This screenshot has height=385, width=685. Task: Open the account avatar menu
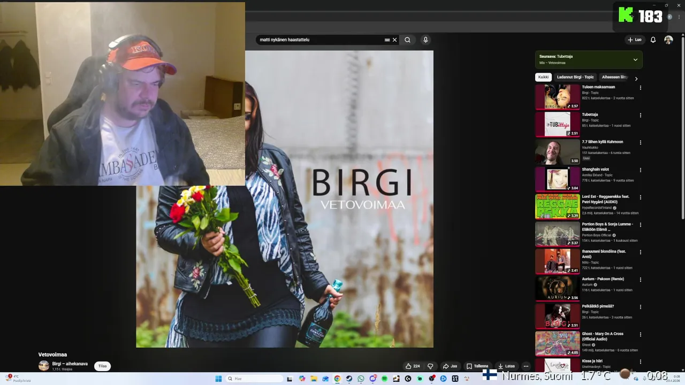tap(668, 40)
